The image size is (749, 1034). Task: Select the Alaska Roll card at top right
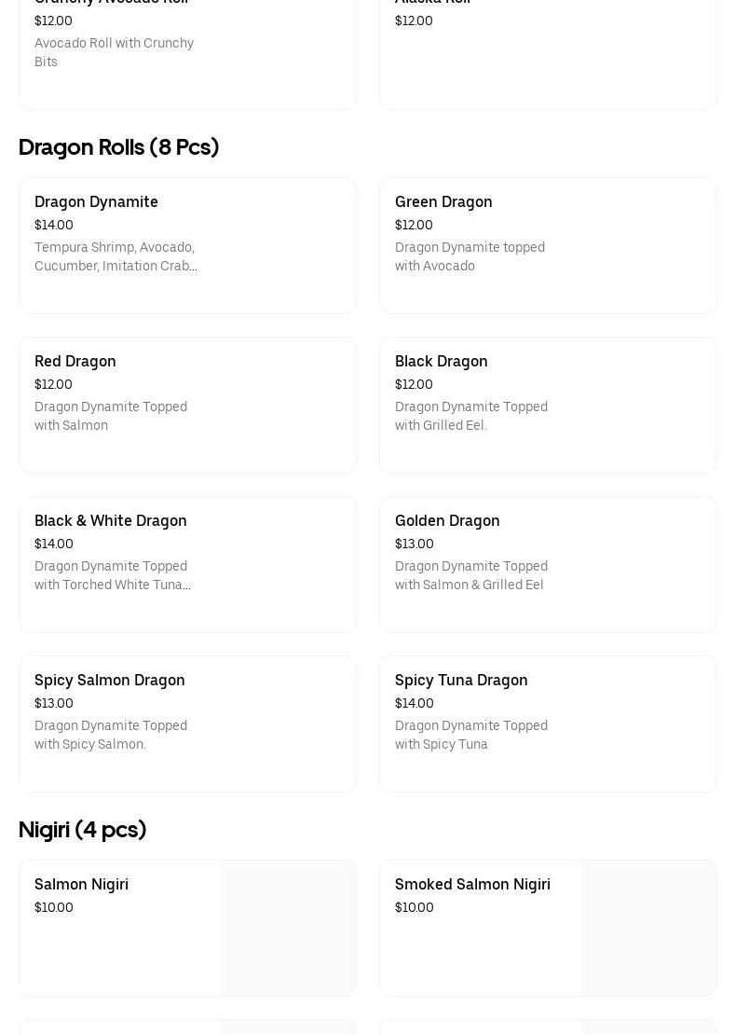pos(548,54)
